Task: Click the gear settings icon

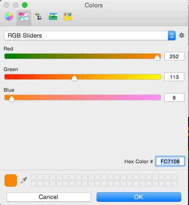Action: point(182,35)
